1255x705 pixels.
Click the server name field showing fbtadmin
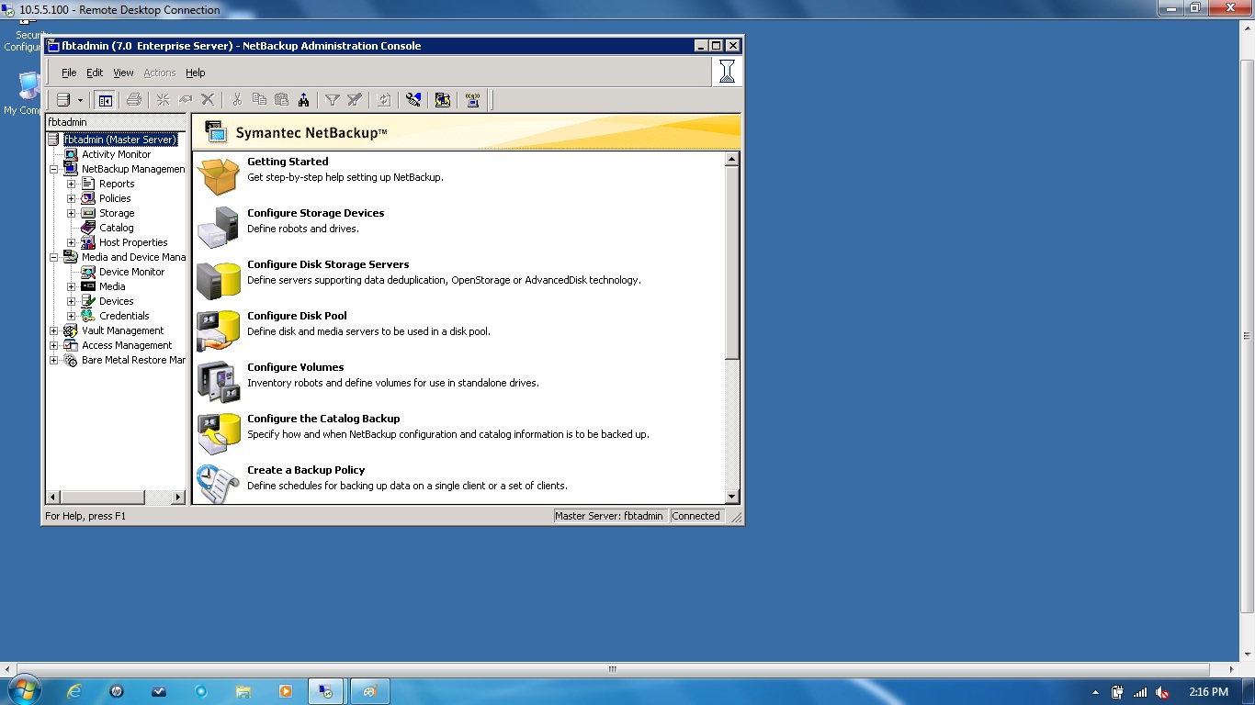pos(116,121)
